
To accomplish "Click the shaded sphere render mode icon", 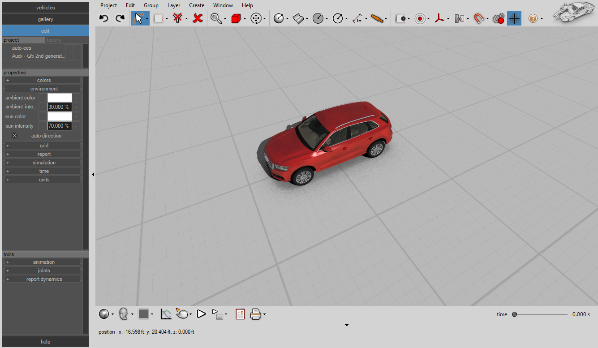I will 104,314.
